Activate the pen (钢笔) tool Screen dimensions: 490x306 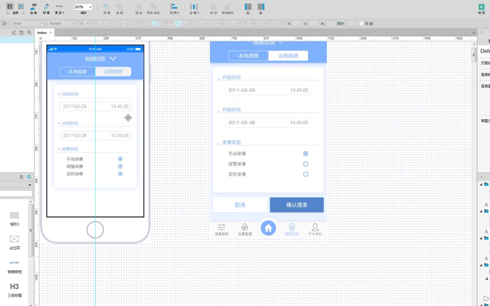click(46, 9)
